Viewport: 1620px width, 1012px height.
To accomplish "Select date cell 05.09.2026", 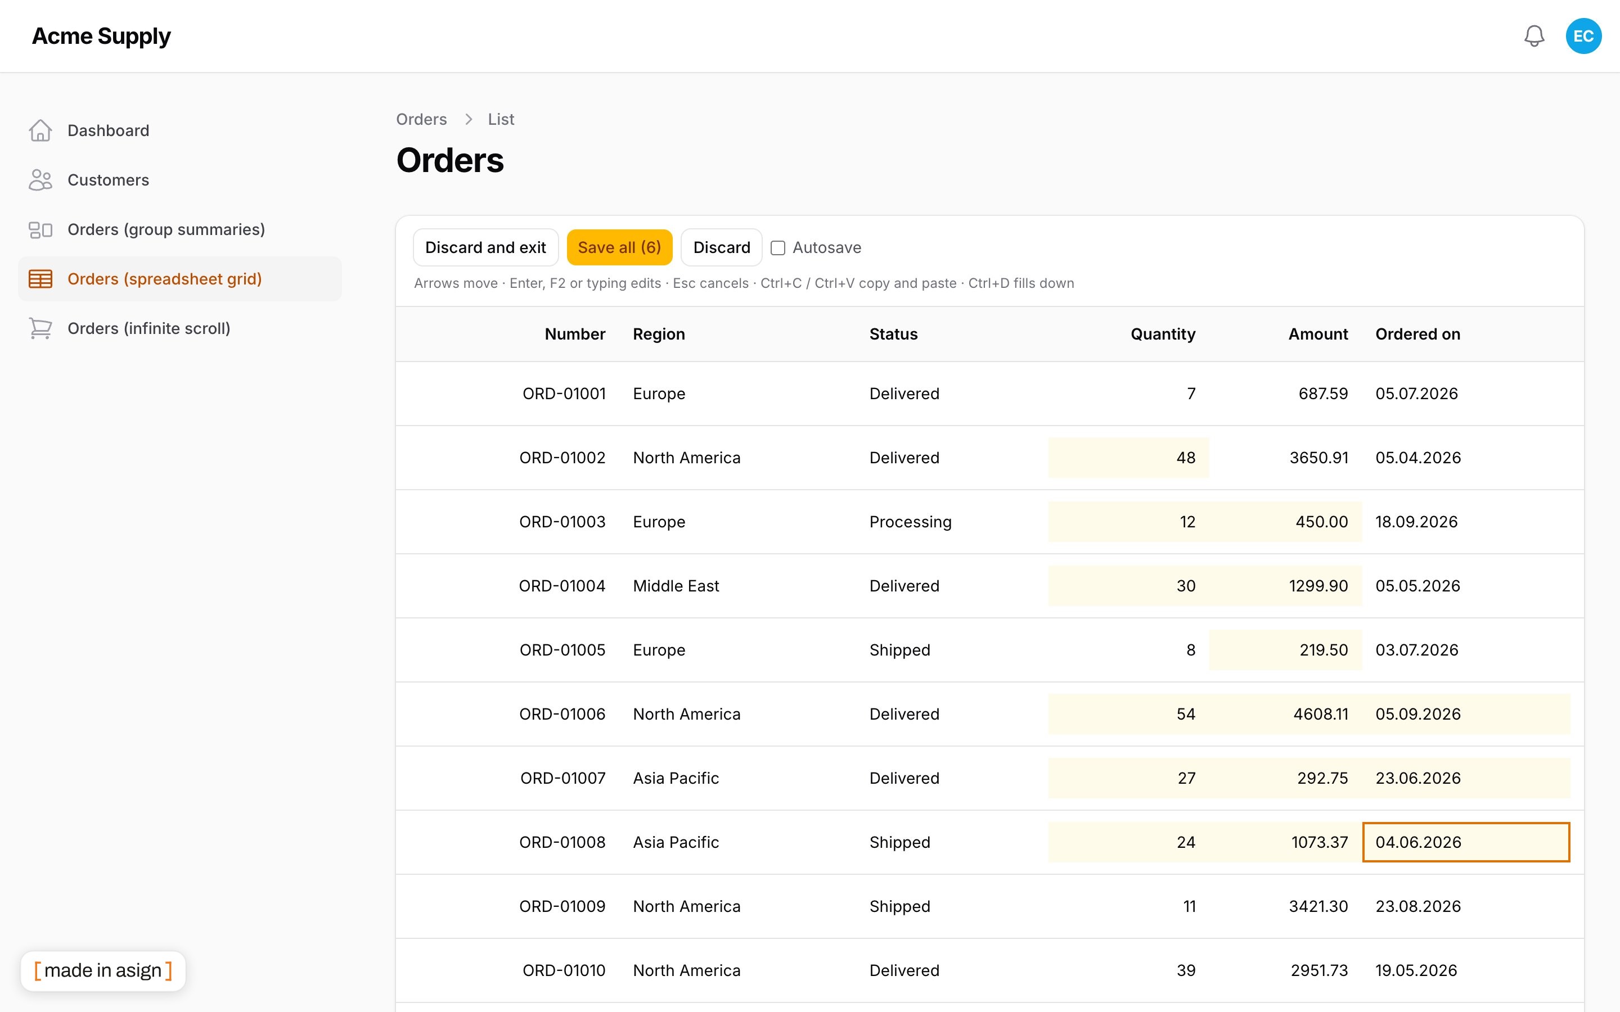I will click(1466, 714).
